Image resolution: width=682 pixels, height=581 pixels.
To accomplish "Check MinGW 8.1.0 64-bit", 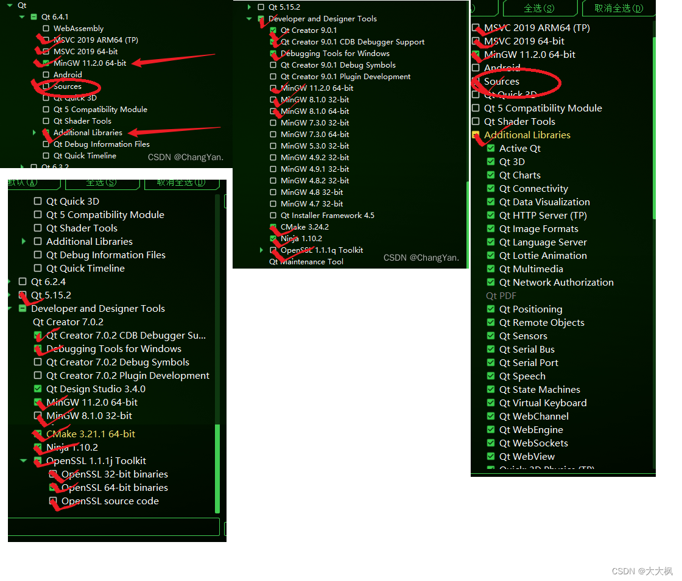I will click(x=273, y=111).
